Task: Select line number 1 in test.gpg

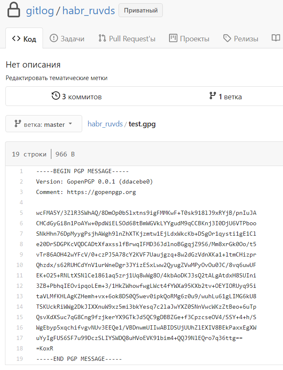Action: tap(21, 171)
